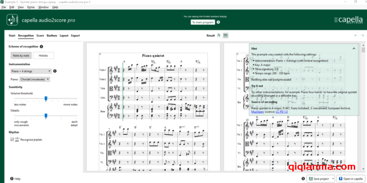The width and height of the screenshot is (367, 183).
Task: Click the Scheme of recognition info icon
Action: coord(41,47)
